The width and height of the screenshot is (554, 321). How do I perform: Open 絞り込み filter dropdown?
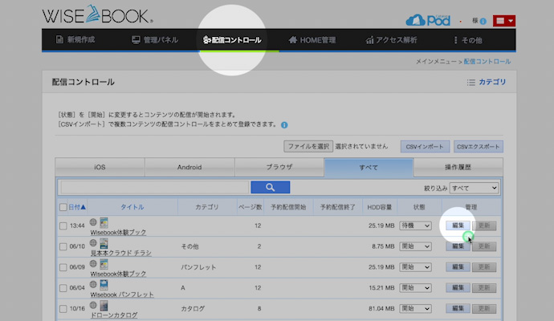point(474,188)
